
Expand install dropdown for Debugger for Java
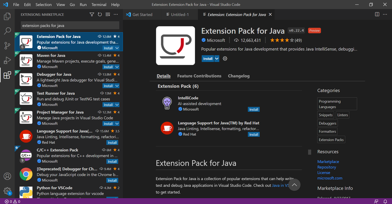(x=117, y=86)
